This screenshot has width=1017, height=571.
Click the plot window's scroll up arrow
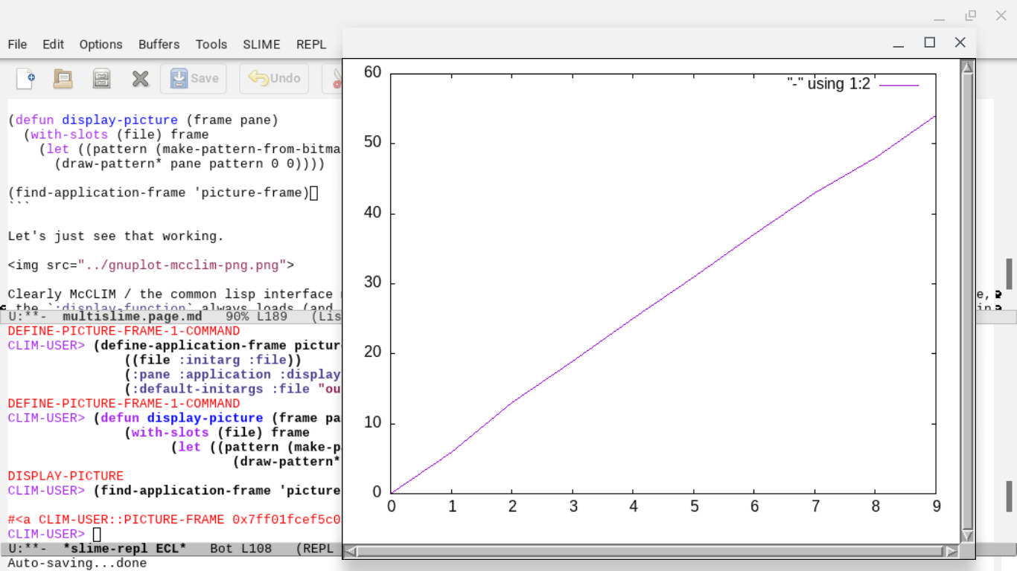coord(967,68)
